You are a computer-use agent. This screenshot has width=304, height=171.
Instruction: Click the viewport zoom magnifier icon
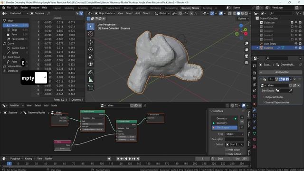(247, 43)
